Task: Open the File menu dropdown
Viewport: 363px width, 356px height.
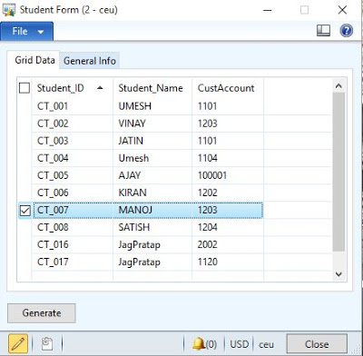Action: 26,31
